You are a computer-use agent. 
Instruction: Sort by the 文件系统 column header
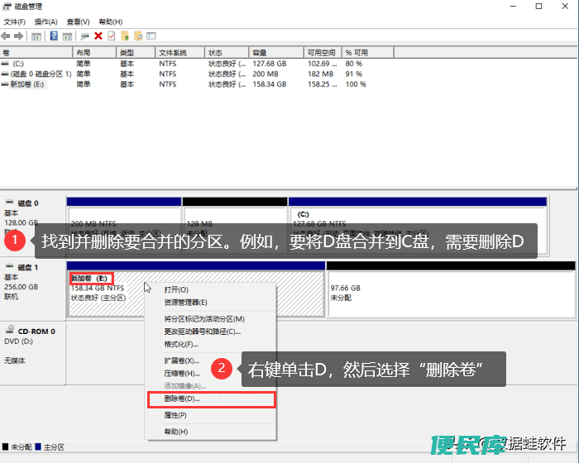[x=179, y=53]
